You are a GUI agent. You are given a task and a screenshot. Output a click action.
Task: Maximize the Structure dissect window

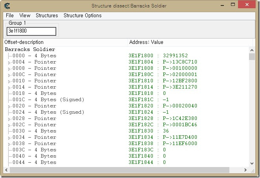[233, 5]
